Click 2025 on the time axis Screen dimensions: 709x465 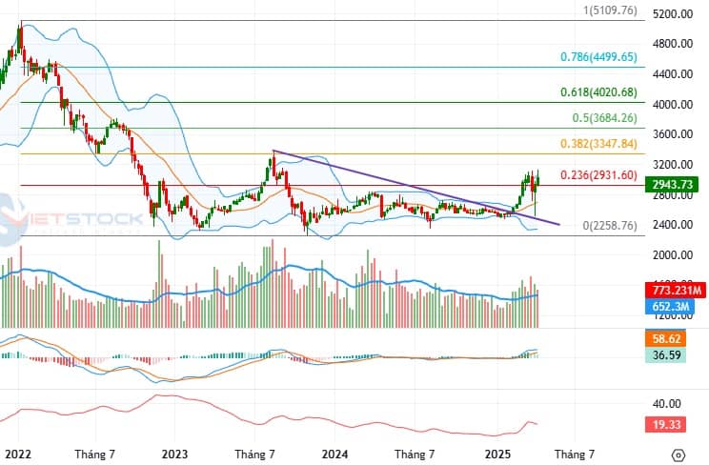tap(495, 455)
